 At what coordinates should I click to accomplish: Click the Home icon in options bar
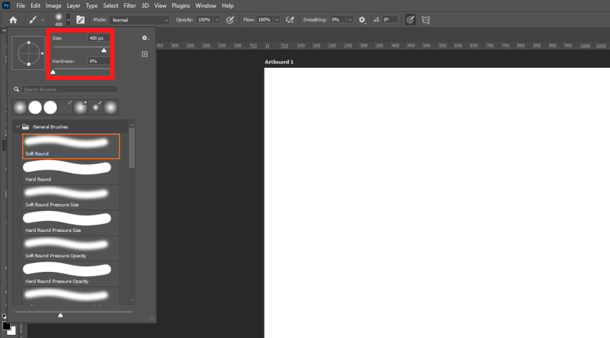(13, 20)
